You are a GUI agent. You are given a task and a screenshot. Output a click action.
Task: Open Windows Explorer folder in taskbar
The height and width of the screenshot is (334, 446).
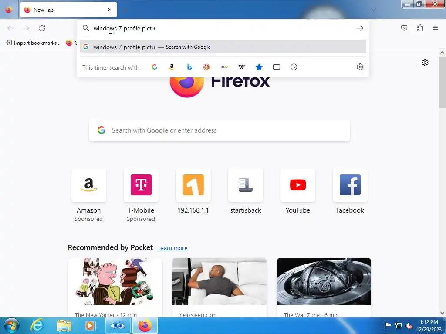coord(64,325)
